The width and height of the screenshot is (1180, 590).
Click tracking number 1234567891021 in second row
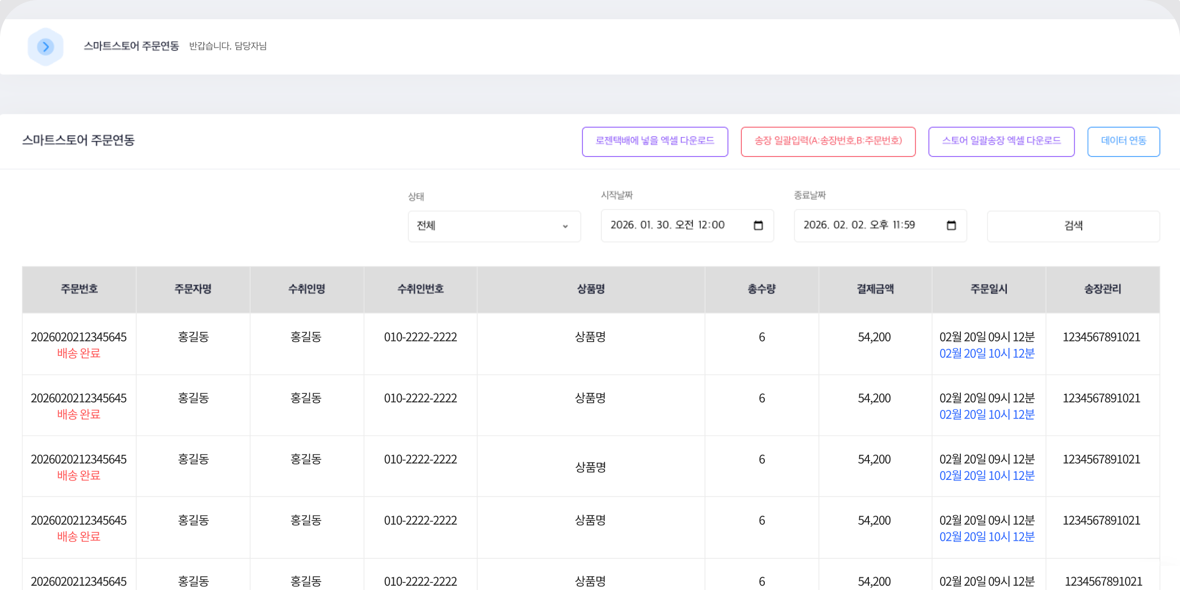[x=1101, y=398]
